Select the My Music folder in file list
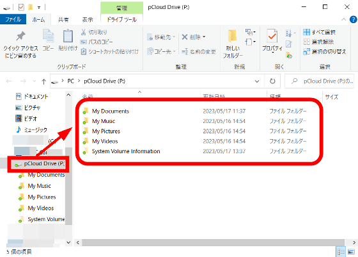The height and width of the screenshot is (257, 358). click(104, 121)
